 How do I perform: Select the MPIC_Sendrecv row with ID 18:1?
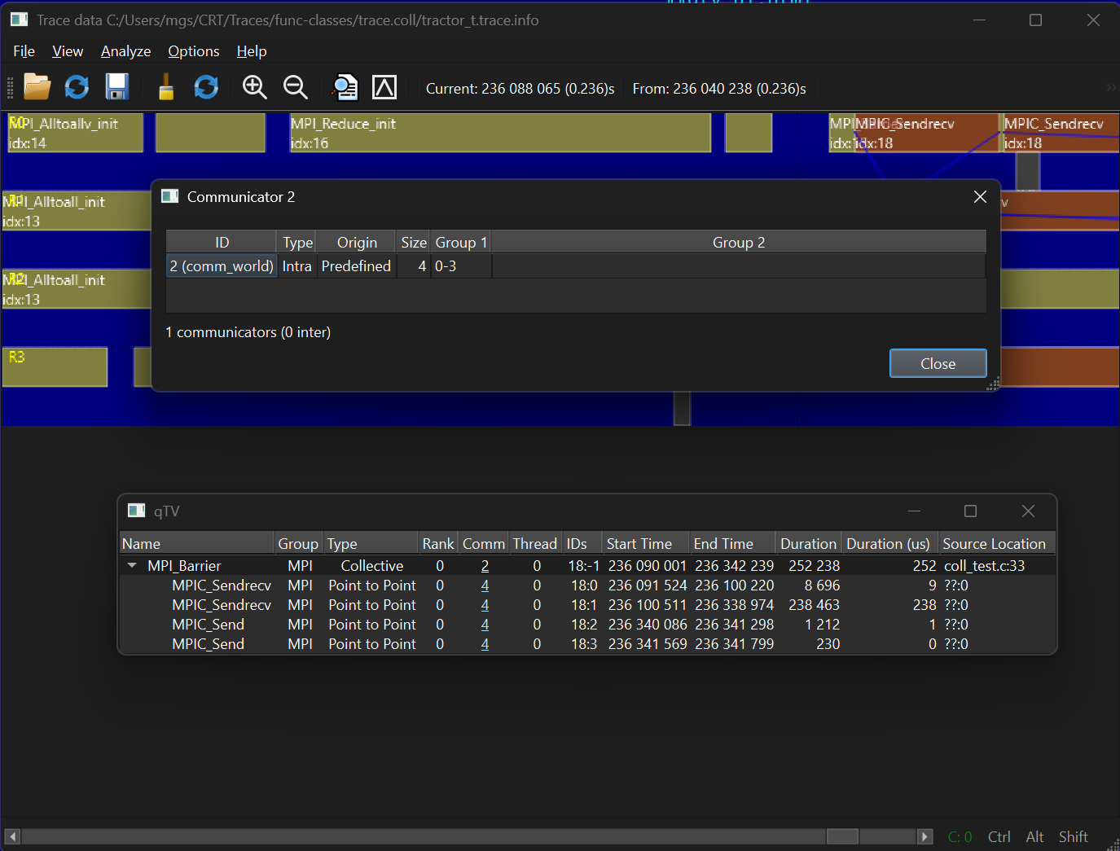click(x=587, y=605)
